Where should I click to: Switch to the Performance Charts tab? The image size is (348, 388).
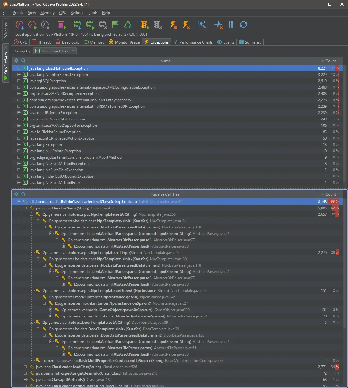click(x=193, y=42)
